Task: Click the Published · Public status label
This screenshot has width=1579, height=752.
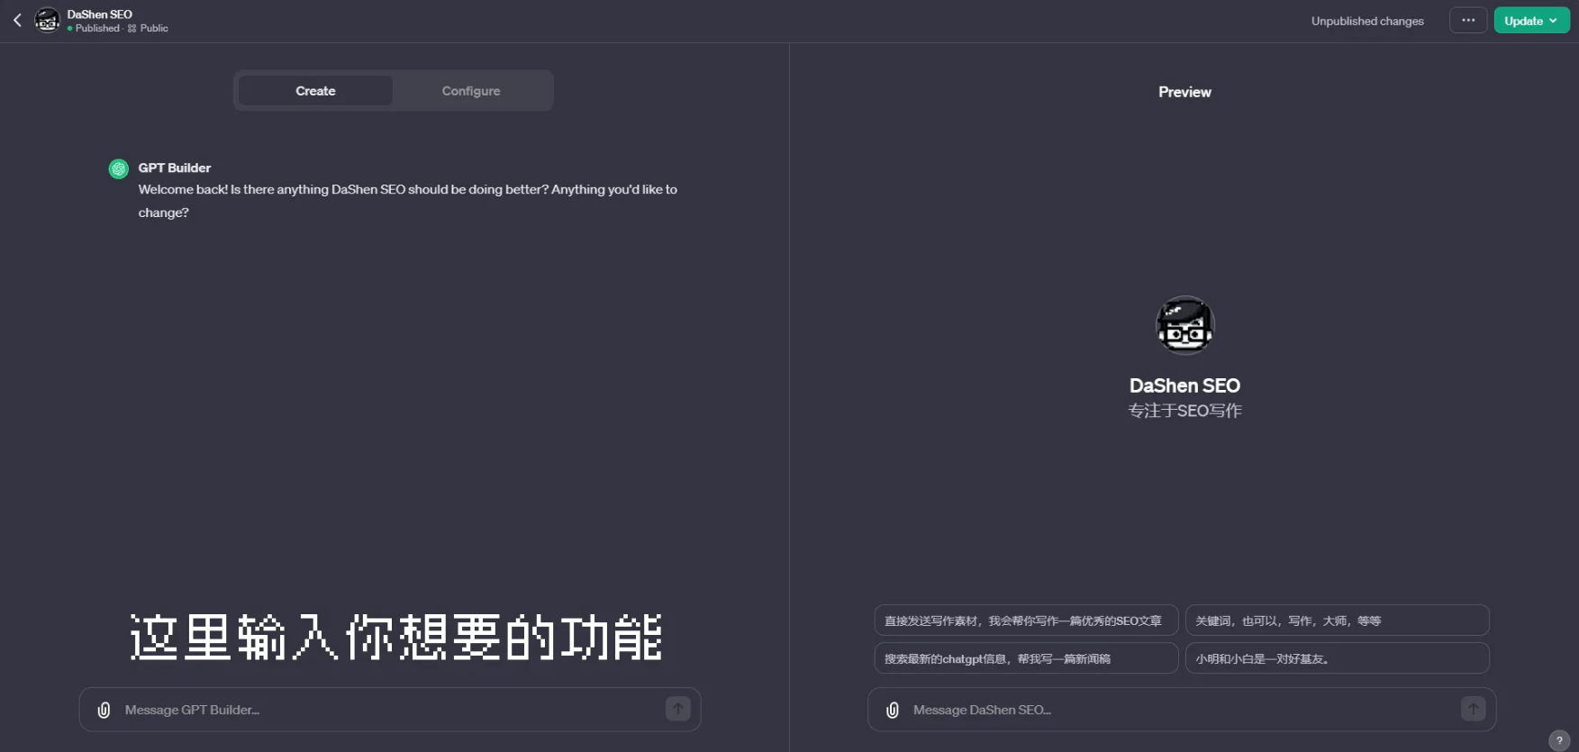Action: point(117,28)
